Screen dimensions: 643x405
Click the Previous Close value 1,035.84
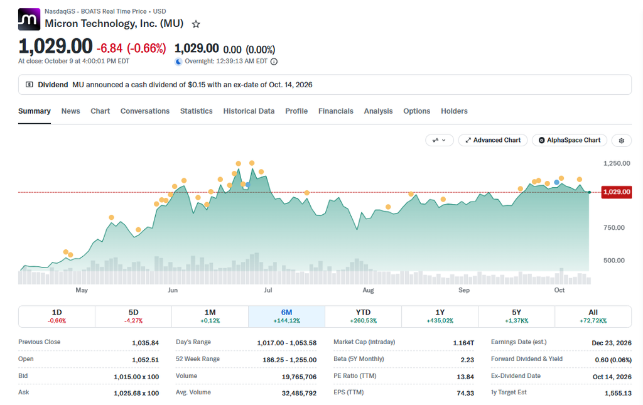[145, 343]
